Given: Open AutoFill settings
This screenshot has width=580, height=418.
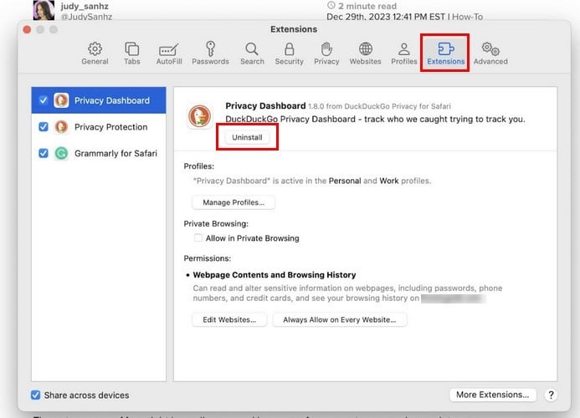Looking at the screenshot, I should (x=171, y=53).
